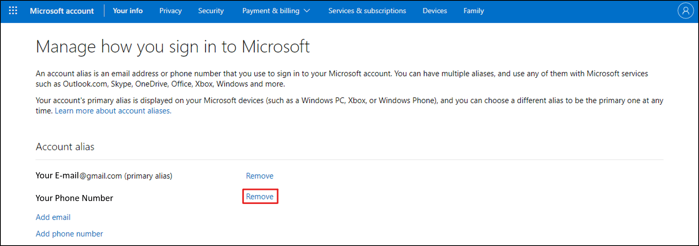The image size is (699, 246).
Task: Select the 'Manage how you sign in to Microsoft' heading
Action: (173, 47)
